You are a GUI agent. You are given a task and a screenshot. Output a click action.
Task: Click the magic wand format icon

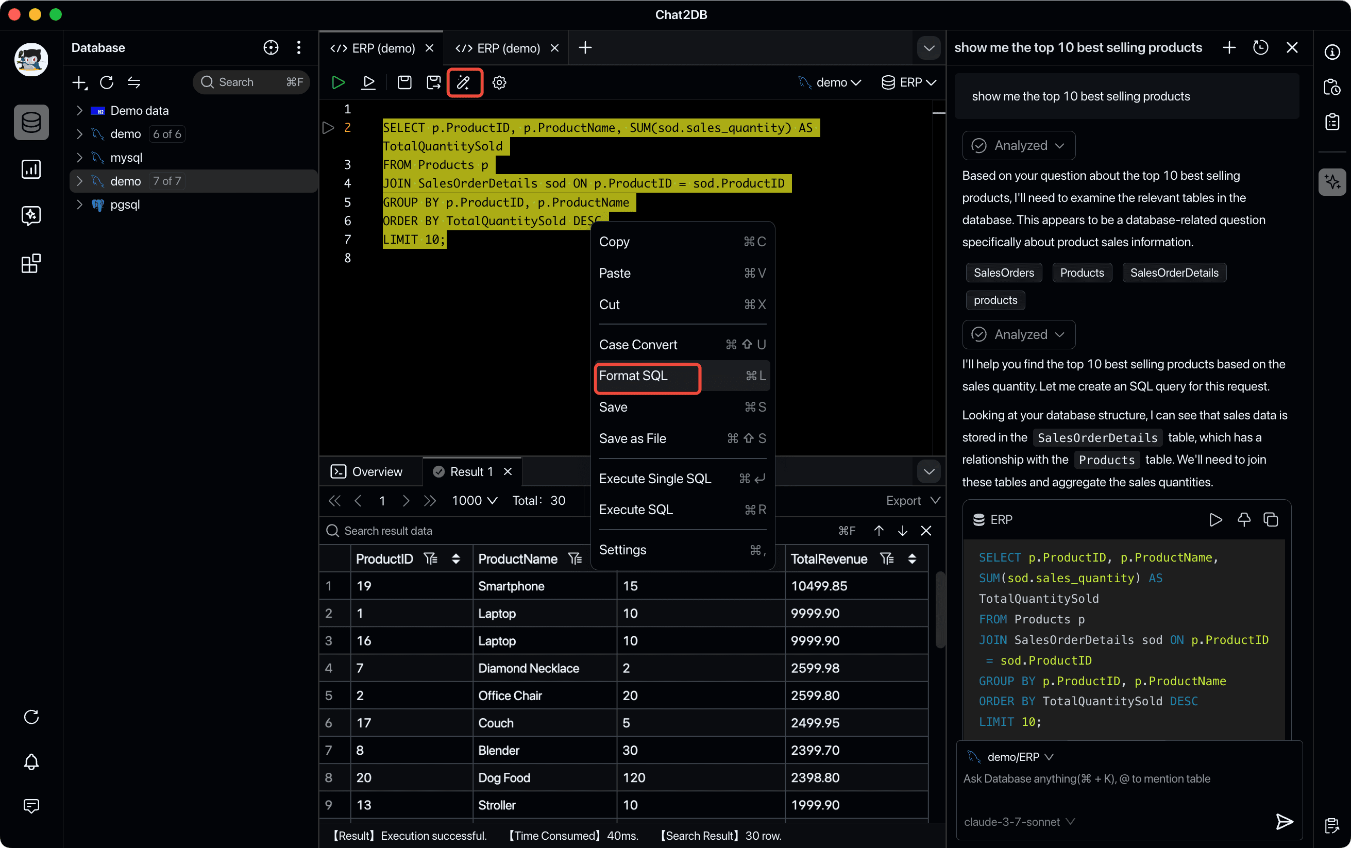coord(464,82)
